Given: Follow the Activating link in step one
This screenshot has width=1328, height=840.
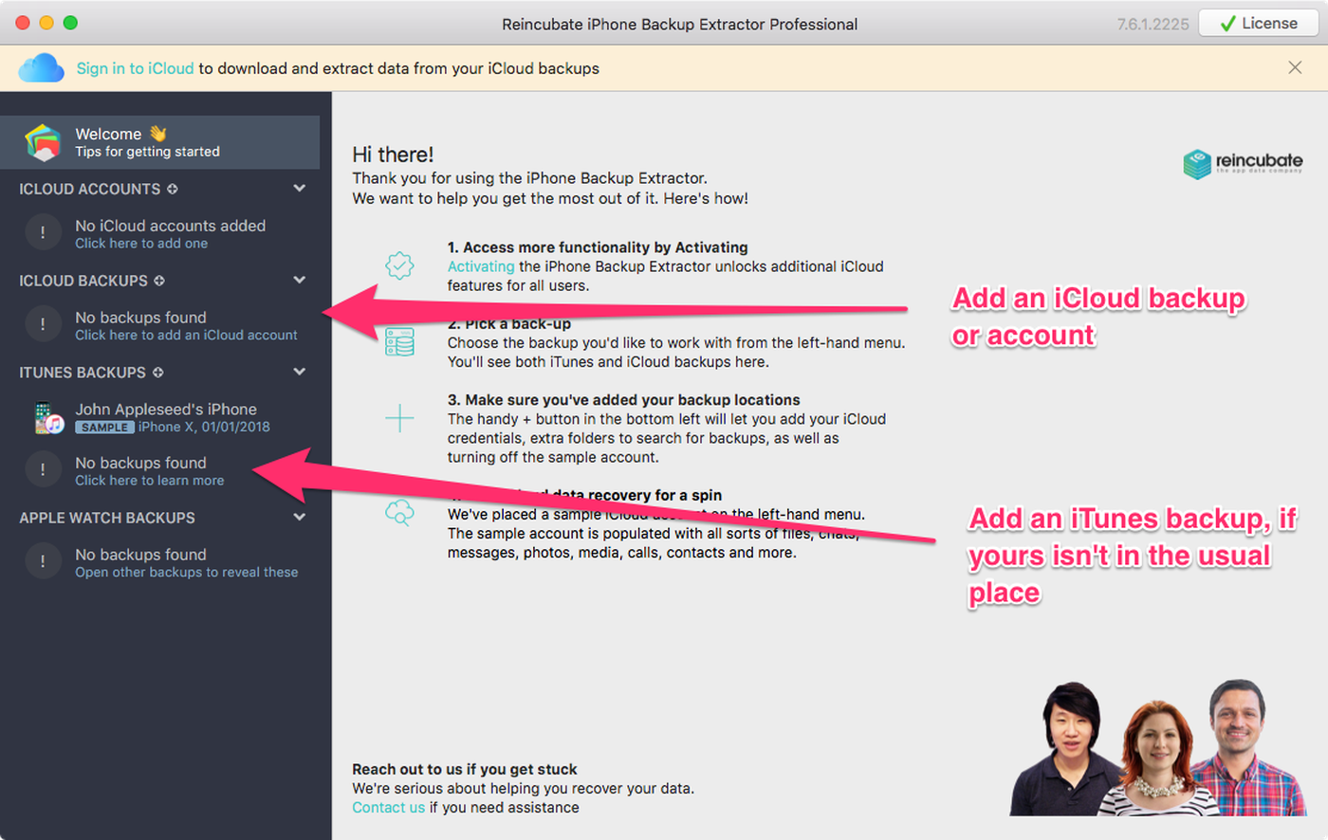Looking at the screenshot, I should tap(481, 266).
